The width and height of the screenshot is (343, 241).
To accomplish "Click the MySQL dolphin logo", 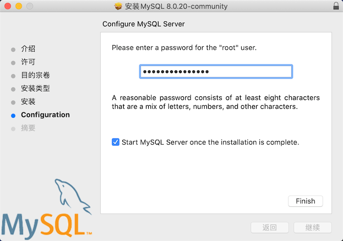I will (69, 193).
